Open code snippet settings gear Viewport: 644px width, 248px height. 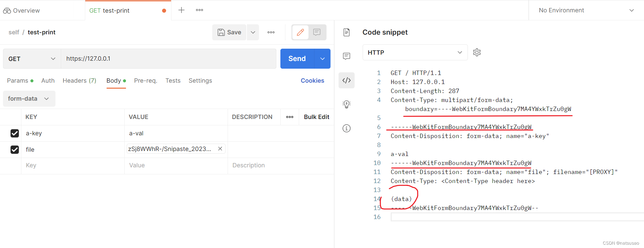tap(477, 52)
